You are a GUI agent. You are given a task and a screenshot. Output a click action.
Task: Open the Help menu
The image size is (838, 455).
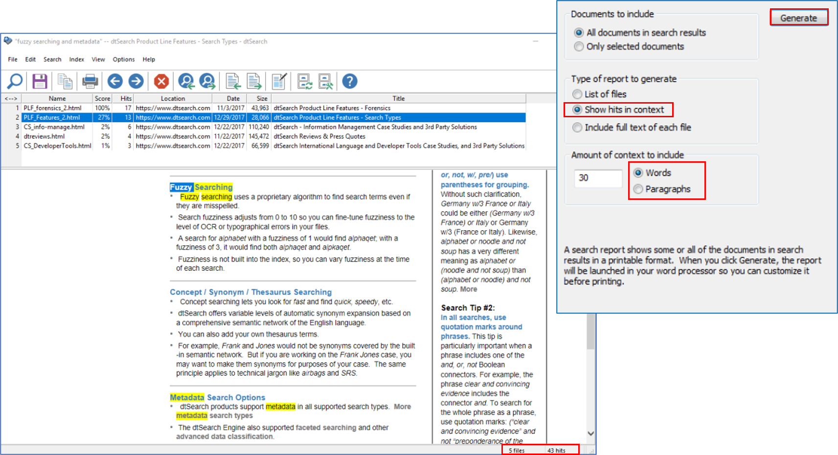(149, 59)
